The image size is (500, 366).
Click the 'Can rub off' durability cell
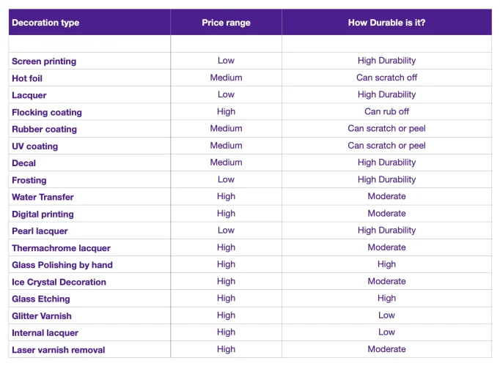tap(386, 111)
